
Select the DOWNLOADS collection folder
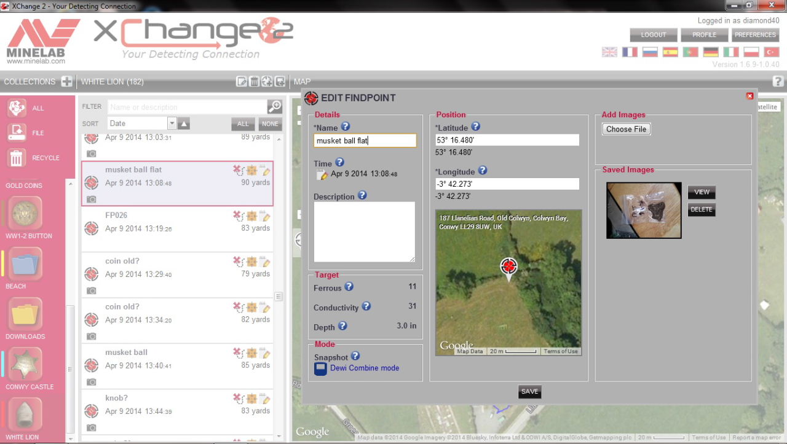point(25,314)
